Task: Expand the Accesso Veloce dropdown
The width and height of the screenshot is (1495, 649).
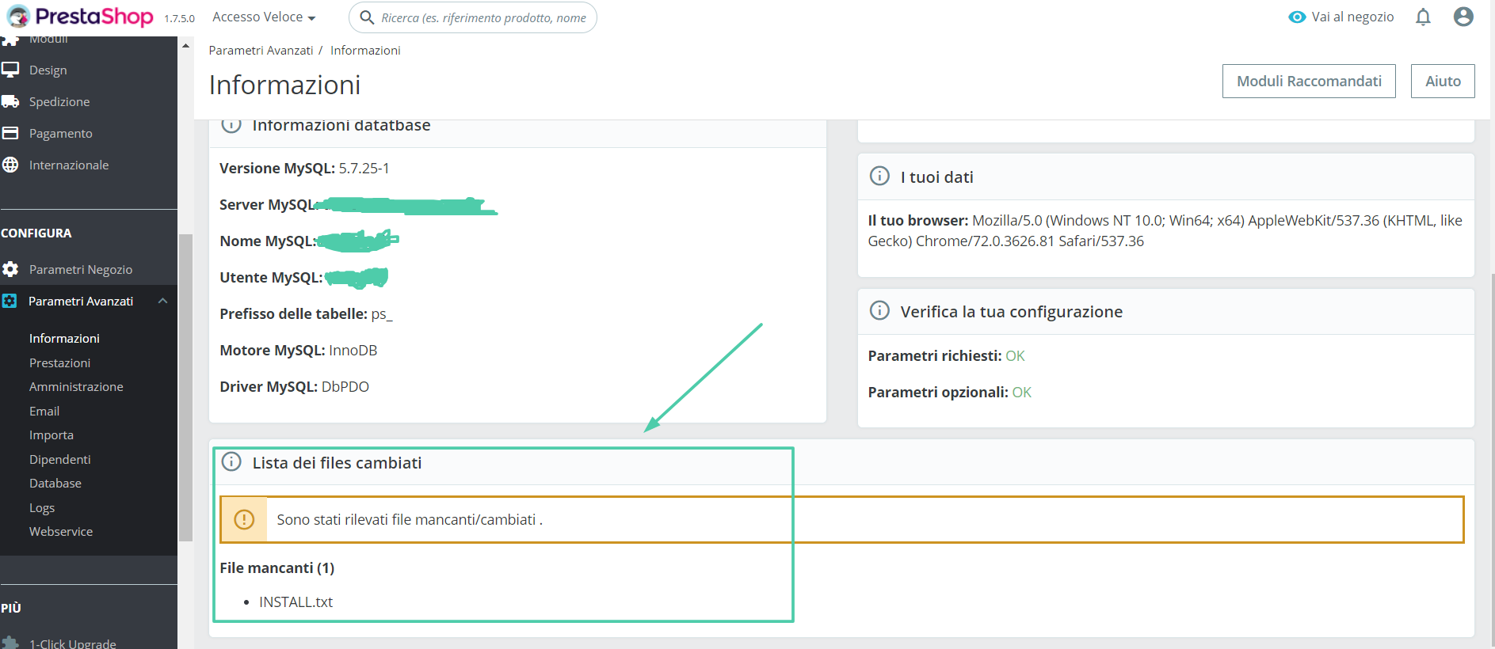Action: coord(264,17)
